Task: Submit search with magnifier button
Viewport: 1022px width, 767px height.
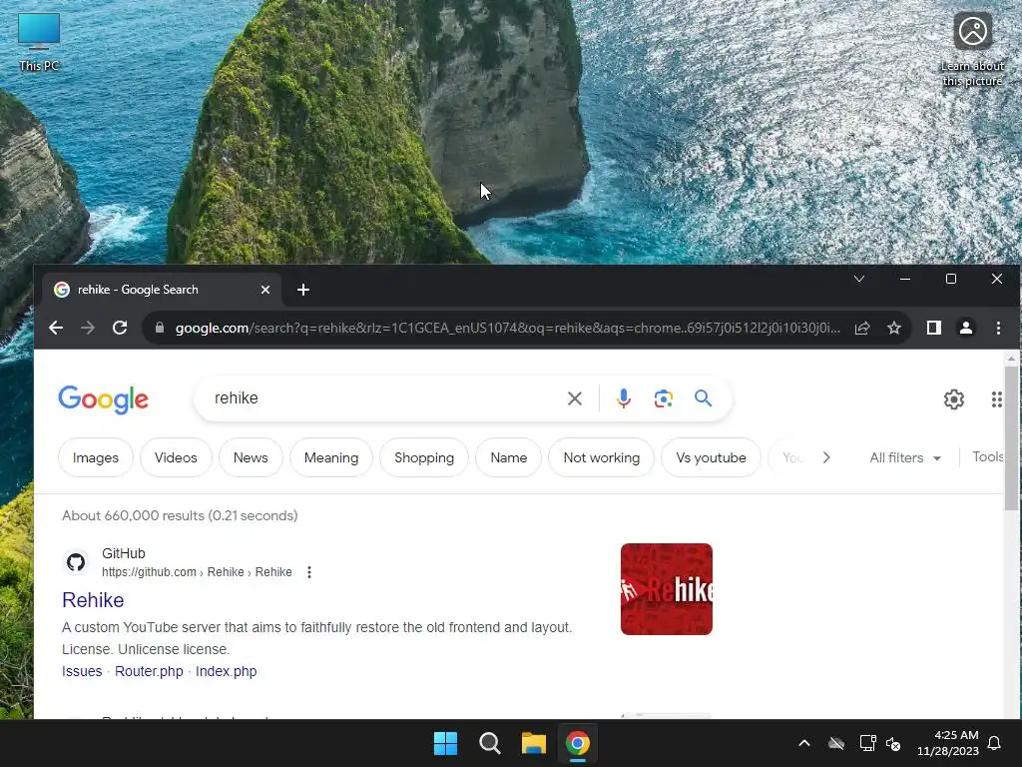Action: pyautogui.click(x=703, y=397)
